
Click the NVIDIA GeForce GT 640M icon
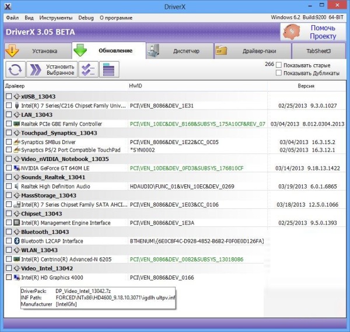coord(16,168)
